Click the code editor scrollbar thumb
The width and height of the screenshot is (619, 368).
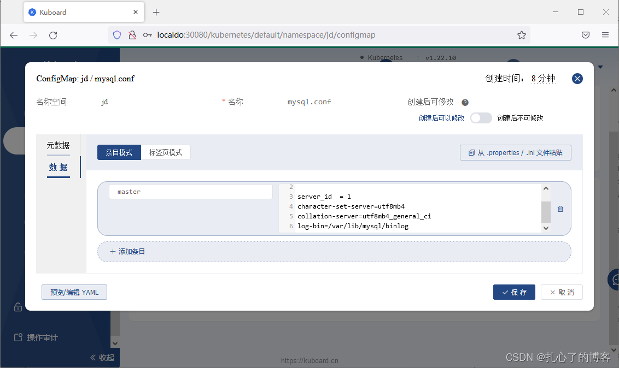pos(546,212)
